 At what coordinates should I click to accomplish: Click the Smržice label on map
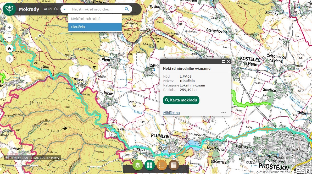[269, 90]
